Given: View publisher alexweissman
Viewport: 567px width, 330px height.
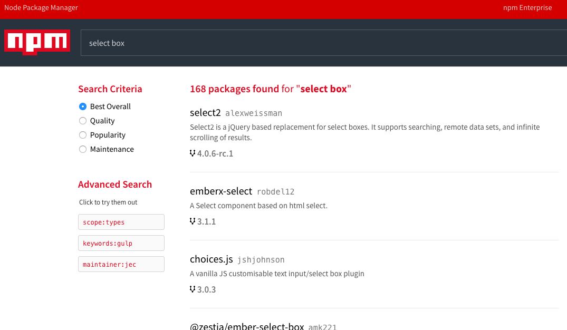Looking at the screenshot, I should (x=254, y=113).
